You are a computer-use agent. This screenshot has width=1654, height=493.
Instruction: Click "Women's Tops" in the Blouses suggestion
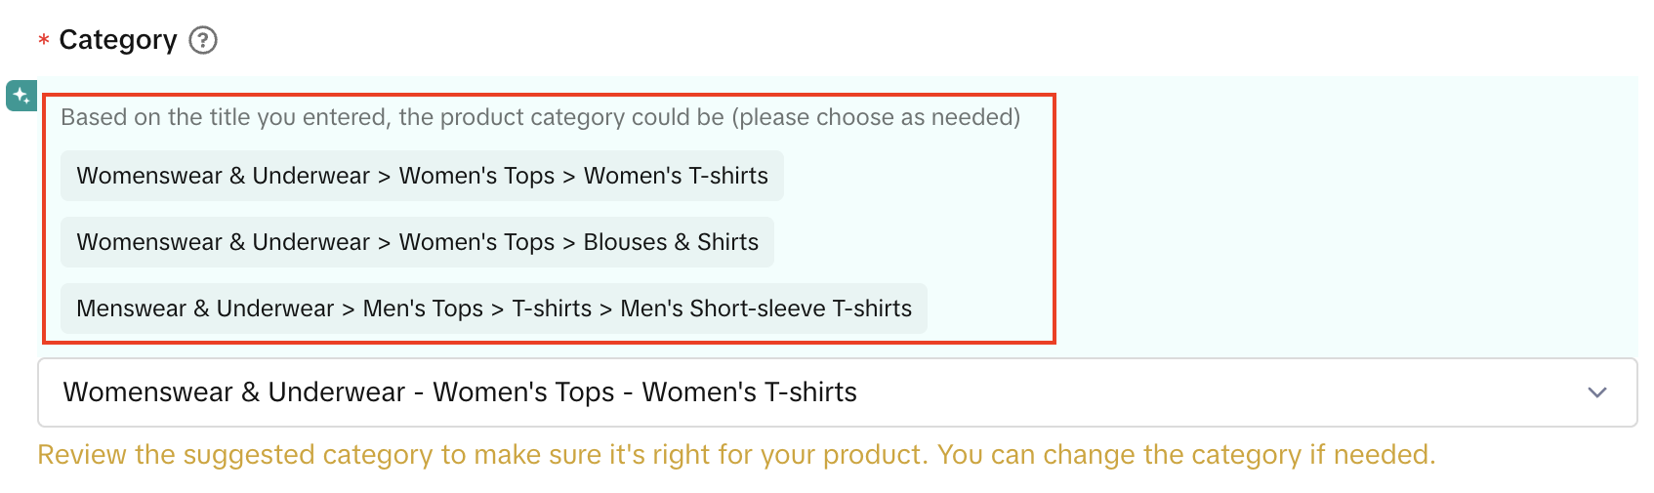pos(476,242)
